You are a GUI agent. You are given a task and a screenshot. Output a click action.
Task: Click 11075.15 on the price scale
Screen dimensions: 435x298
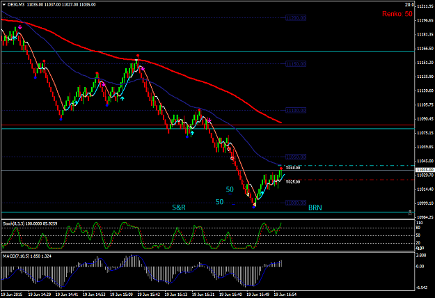point(425,133)
